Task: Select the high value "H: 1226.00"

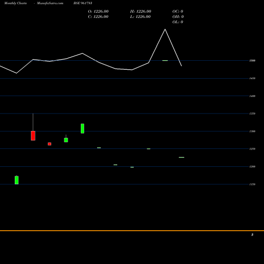Action: click(140, 12)
